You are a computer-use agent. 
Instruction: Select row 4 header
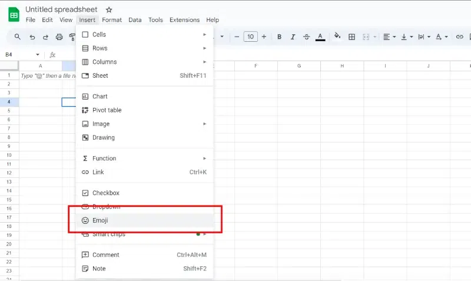click(9, 102)
